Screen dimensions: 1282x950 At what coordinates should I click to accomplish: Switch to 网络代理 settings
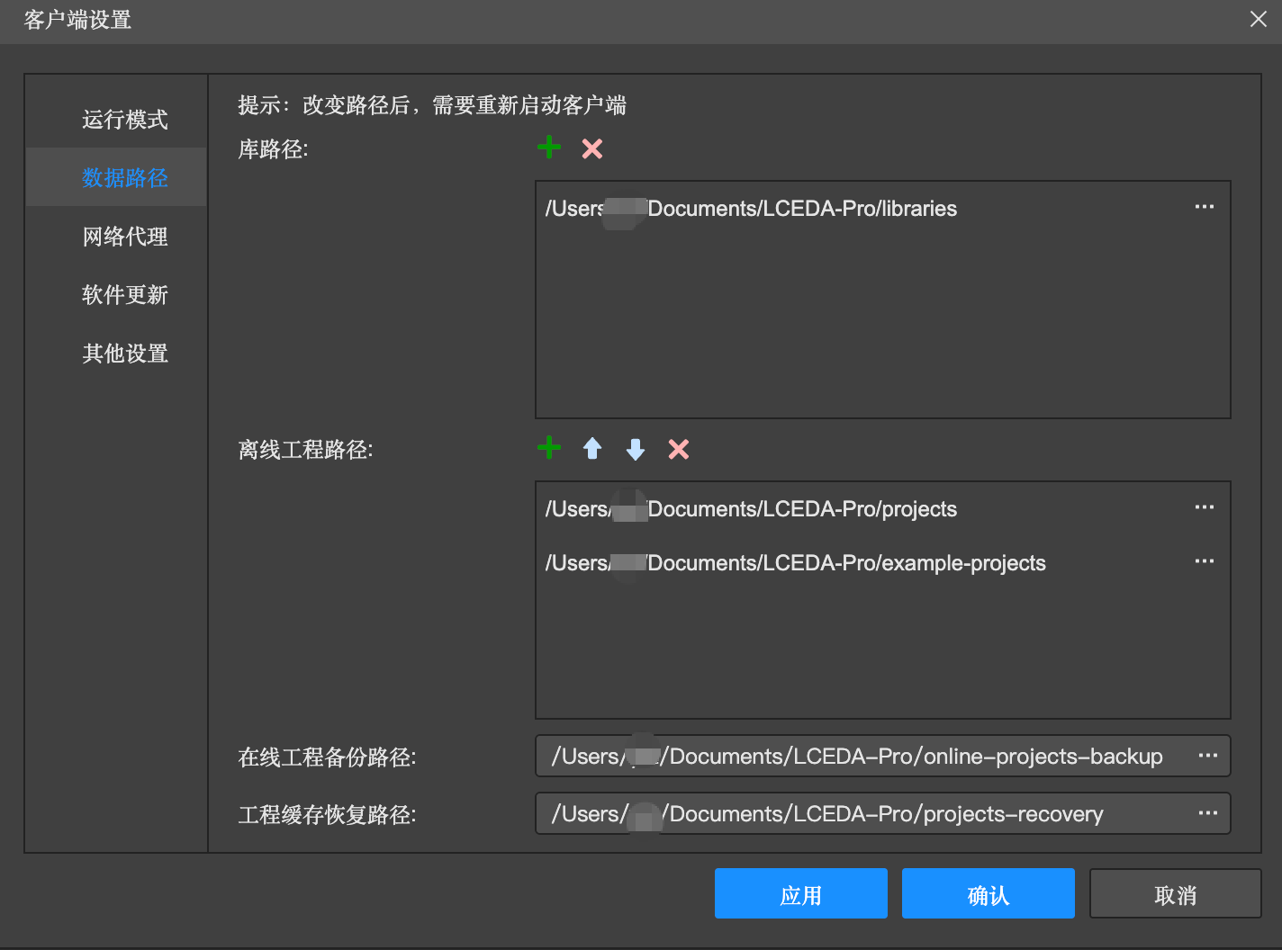[125, 237]
